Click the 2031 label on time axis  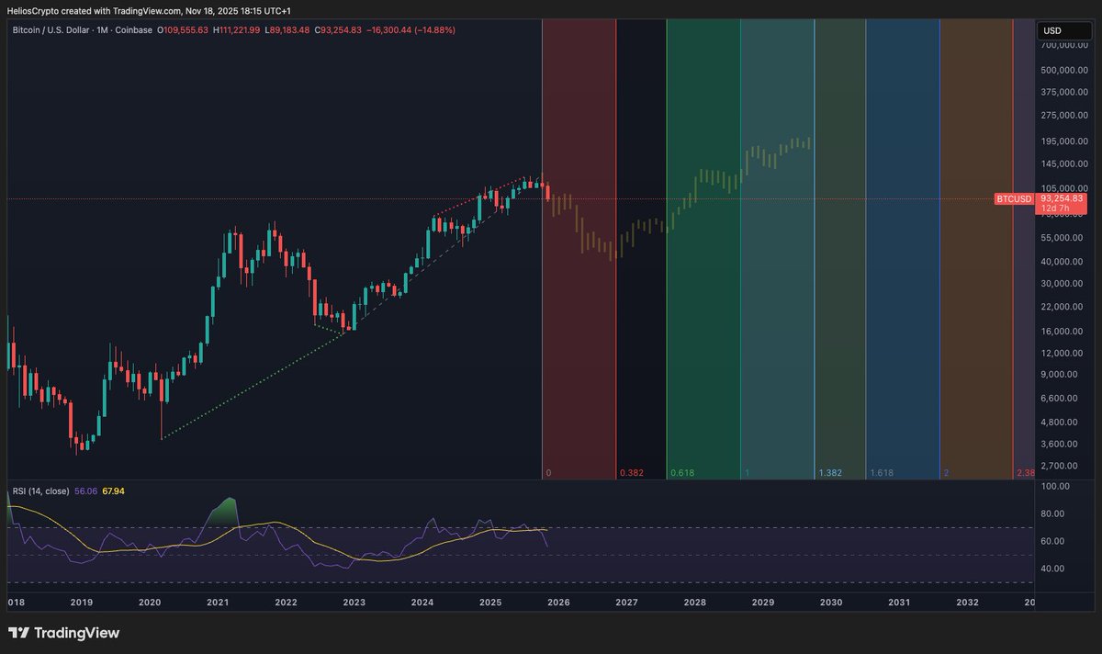click(899, 602)
